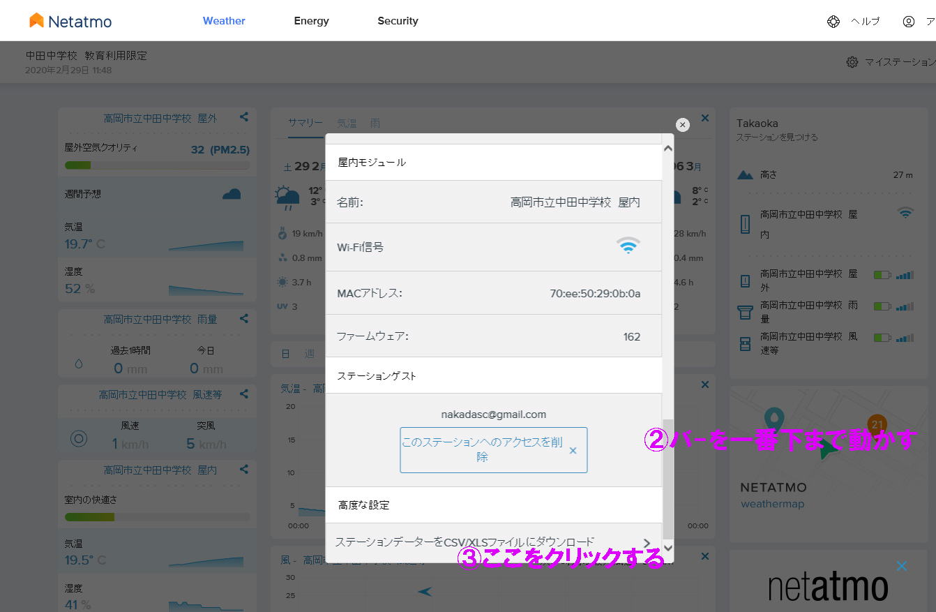Viewport: 936px width, 612px height.
Task: Click the rain gauge icon in station list
Action: pos(745,312)
